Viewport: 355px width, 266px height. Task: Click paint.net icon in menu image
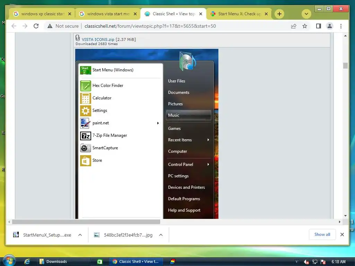pyautogui.click(x=86, y=123)
